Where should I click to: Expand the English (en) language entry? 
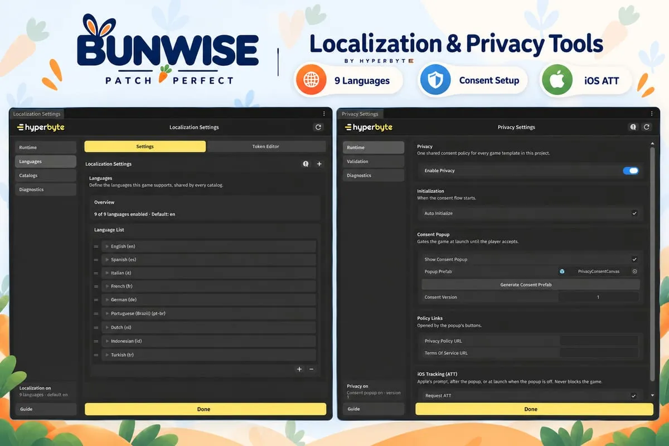point(106,246)
